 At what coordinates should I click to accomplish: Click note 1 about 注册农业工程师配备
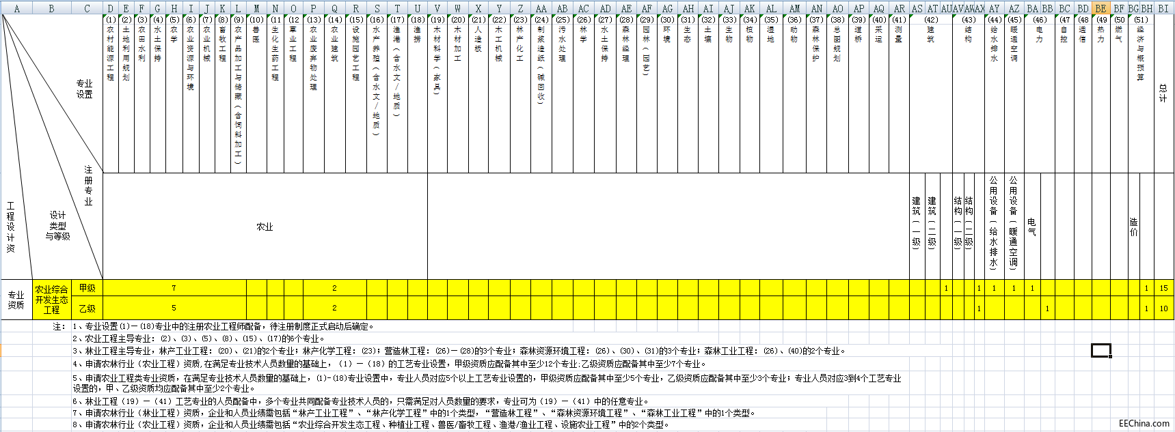(224, 326)
